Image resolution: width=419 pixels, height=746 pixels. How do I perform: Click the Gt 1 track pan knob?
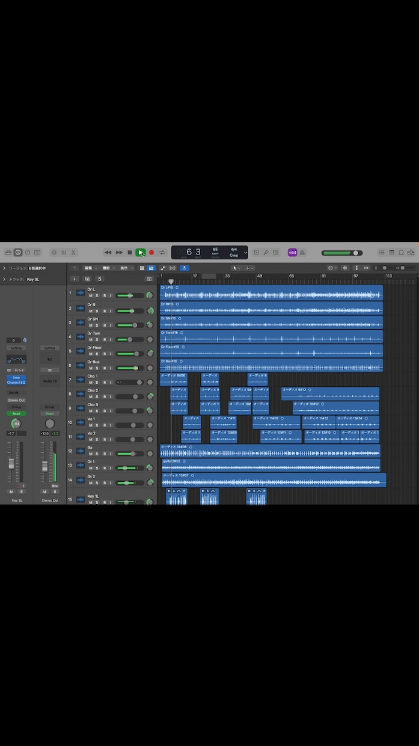pos(150,467)
